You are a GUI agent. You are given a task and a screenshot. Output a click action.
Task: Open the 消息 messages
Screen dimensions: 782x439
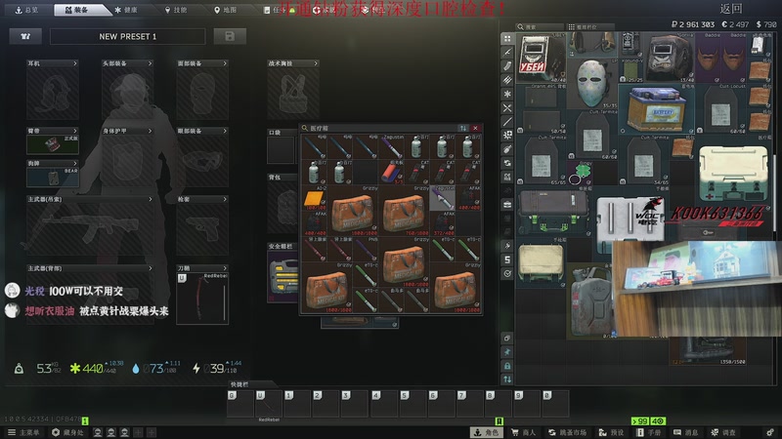pyautogui.click(x=685, y=432)
